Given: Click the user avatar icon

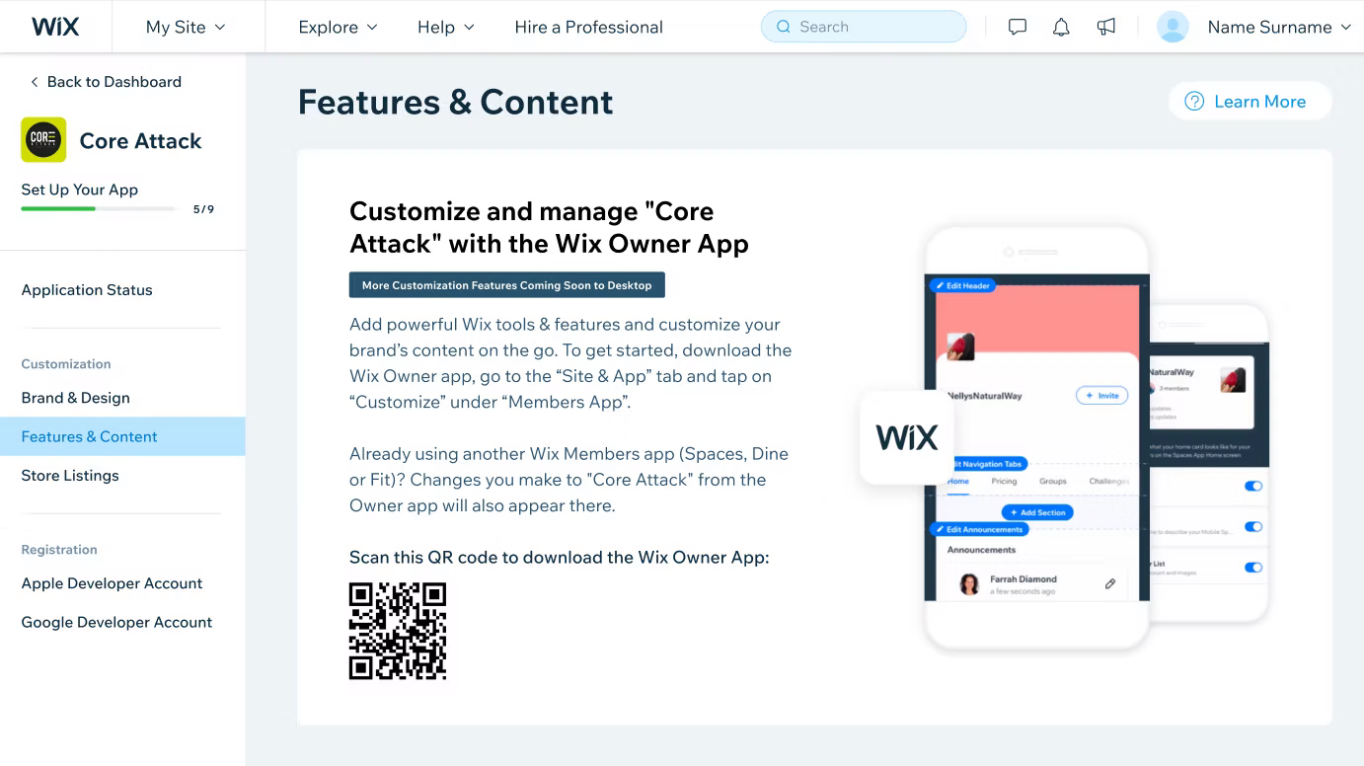Looking at the screenshot, I should [x=1173, y=27].
